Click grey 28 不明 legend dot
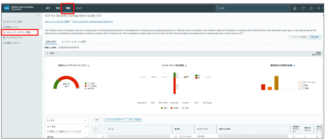Viewport: 325px width, 140px height. coord(86,89)
